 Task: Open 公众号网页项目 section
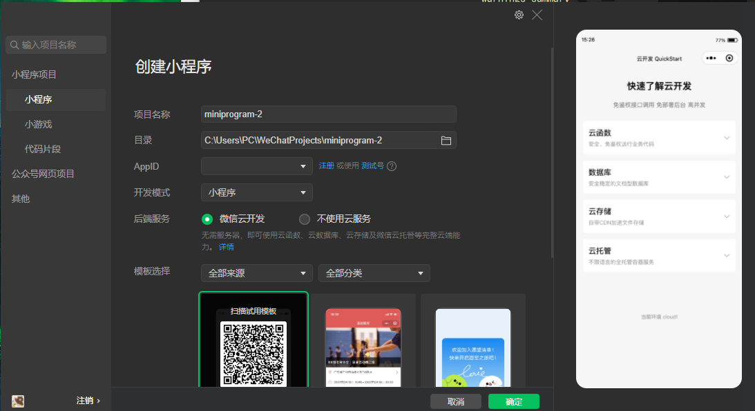click(x=43, y=174)
